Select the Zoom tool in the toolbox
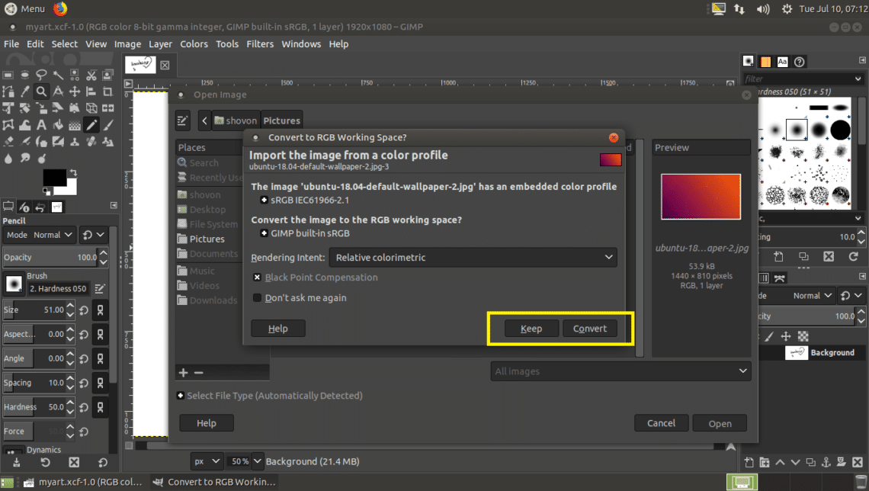The width and height of the screenshot is (869, 491). click(x=41, y=91)
